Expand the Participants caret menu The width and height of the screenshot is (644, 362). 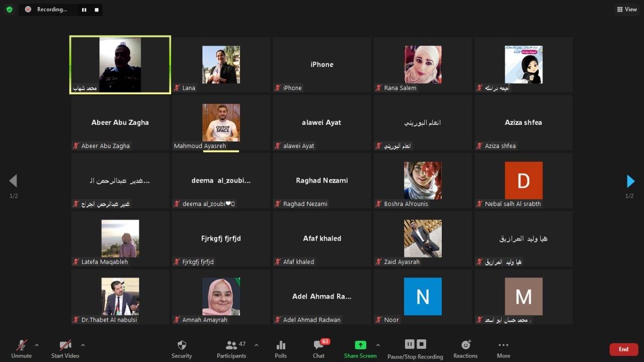tap(256, 345)
